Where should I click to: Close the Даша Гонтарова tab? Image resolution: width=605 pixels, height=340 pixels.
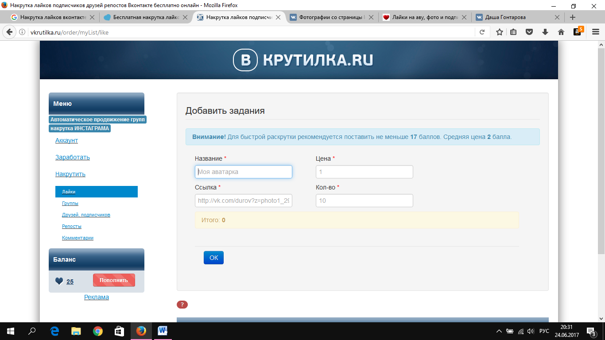(557, 17)
